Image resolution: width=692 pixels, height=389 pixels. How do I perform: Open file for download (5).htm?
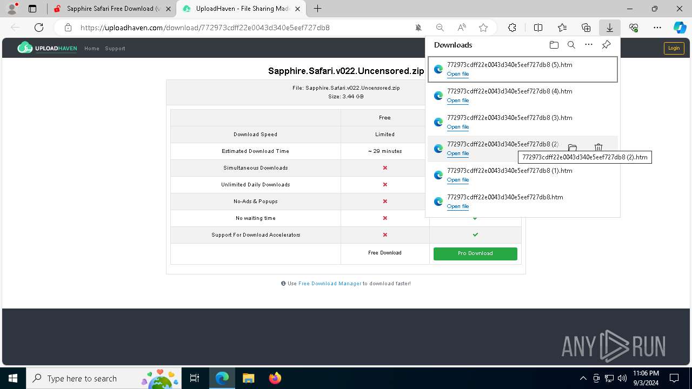(458, 74)
